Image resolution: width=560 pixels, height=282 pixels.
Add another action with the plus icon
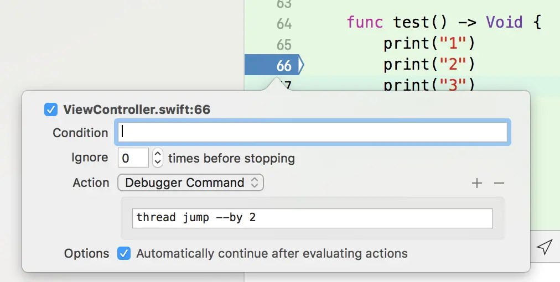477,183
